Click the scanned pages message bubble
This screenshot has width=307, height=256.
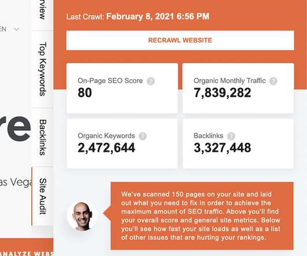click(202, 216)
